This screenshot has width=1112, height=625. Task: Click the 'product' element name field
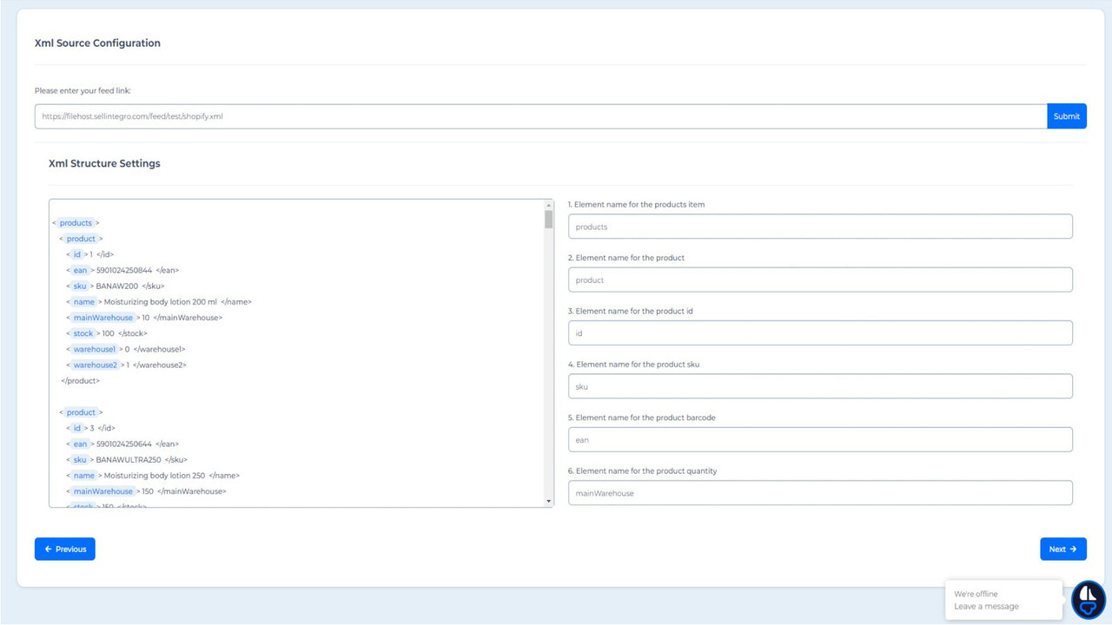click(820, 280)
